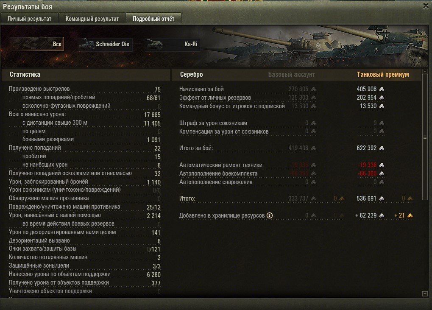Screen dimensions: 432x310
Task: Show results for Schneider Oie
Action: coord(105,44)
